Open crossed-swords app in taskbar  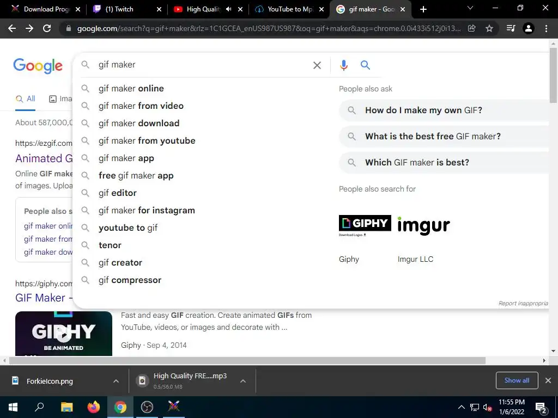pyautogui.click(x=174, y=407)
